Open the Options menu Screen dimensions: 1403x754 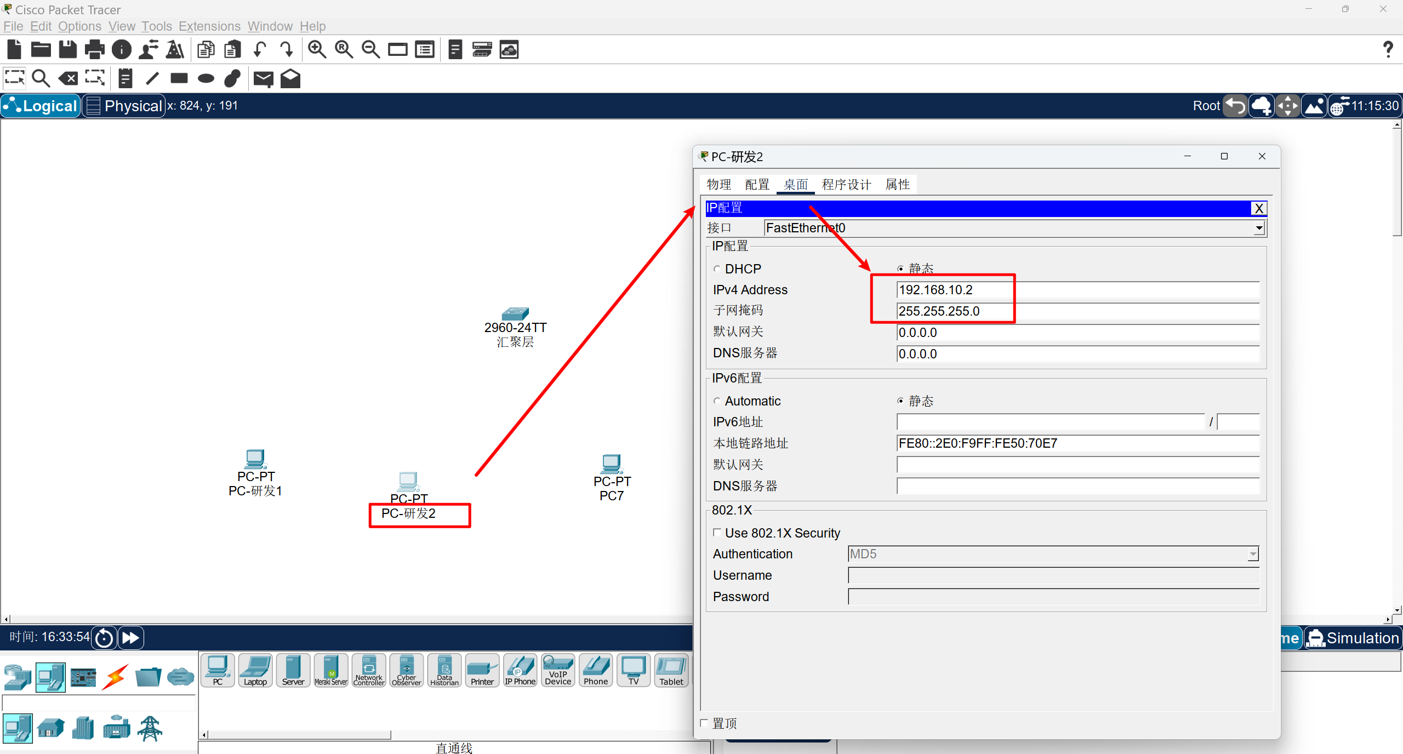pyautogui.click(x=79, y=26)
